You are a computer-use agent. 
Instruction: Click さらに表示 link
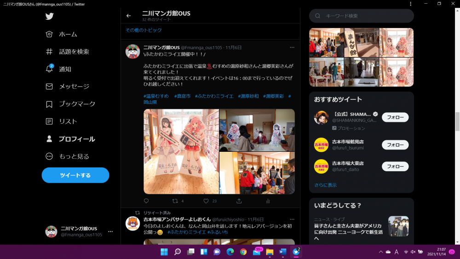(x=325, y=185)
